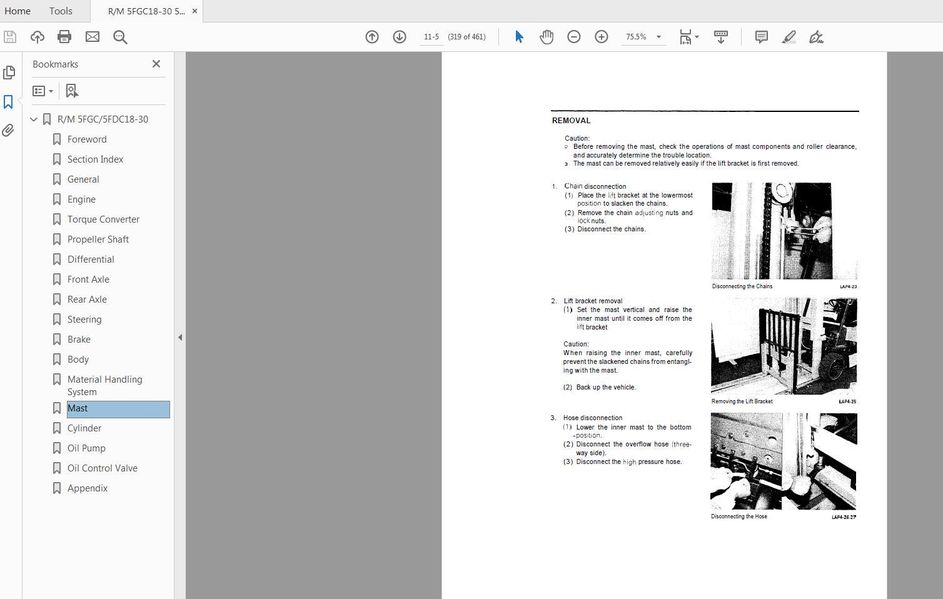The width and height of the screenshot is (943, 599).
Task: Toggle single page scrolling view
Action: 720,37
